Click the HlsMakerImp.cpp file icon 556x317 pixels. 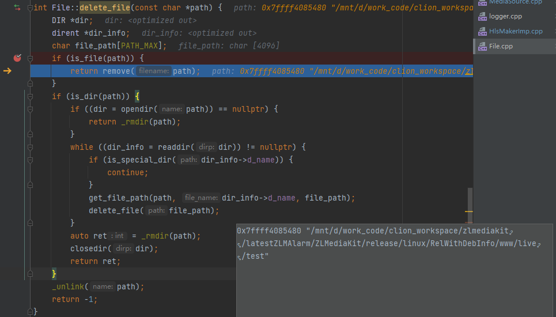point(482,31)
